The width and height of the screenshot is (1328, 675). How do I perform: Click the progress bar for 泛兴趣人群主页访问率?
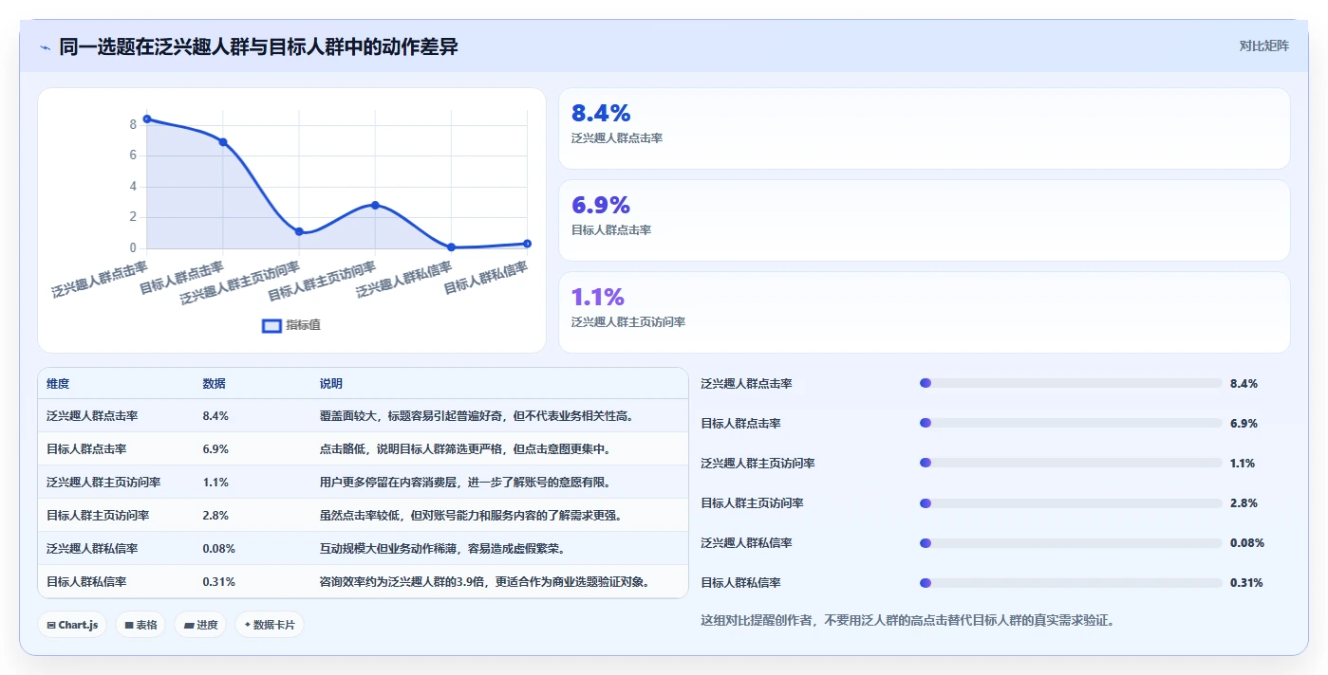pos(1071,463)
